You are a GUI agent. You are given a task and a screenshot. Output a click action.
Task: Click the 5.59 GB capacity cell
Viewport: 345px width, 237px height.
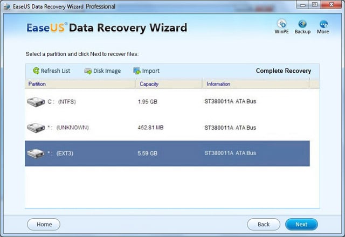point(147,153)
